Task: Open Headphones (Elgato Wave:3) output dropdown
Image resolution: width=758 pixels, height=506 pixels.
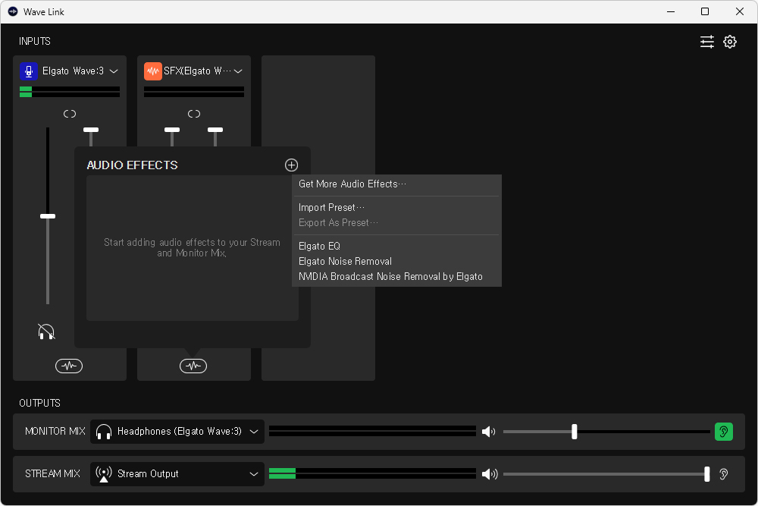Action: click(177, 432)
